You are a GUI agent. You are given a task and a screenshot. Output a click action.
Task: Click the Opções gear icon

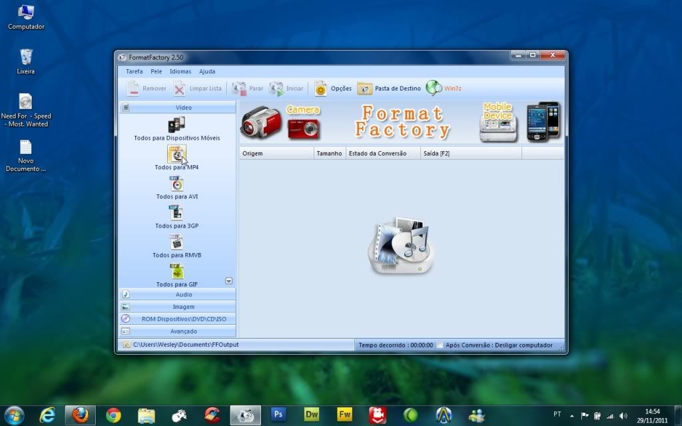coord(321,89)
